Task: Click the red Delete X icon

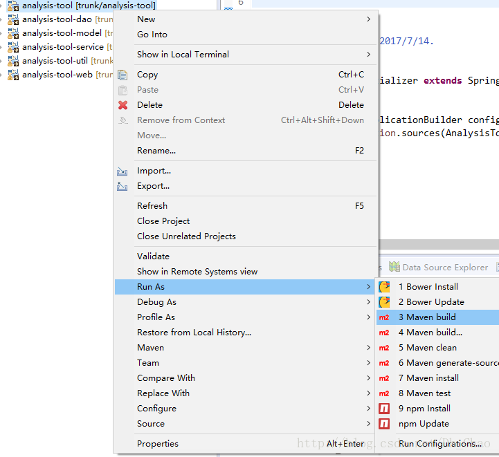Action: [123, 105]
